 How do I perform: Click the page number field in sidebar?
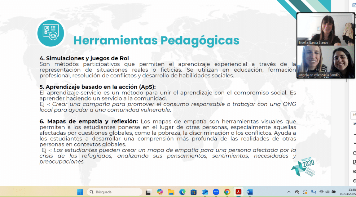click(354, 115)
